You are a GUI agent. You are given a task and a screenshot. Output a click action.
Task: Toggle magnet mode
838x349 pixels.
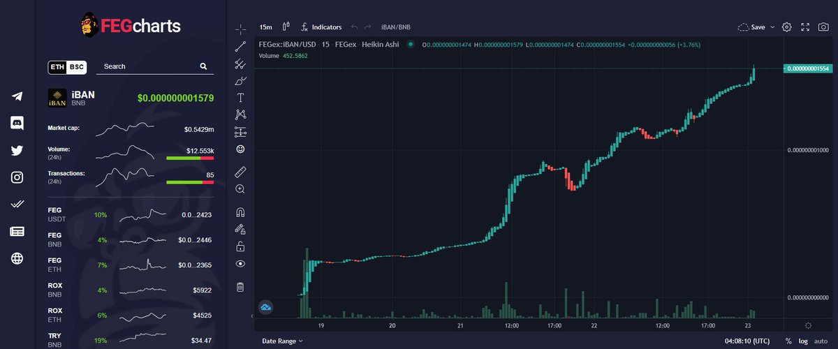(x=240, y=212)
